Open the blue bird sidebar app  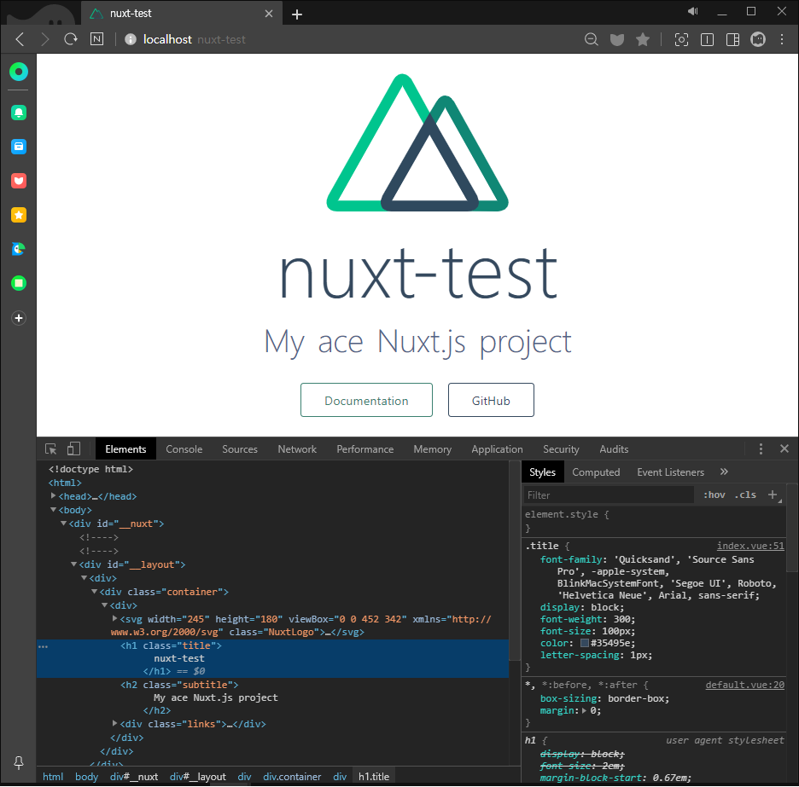(x=19, y=249)
